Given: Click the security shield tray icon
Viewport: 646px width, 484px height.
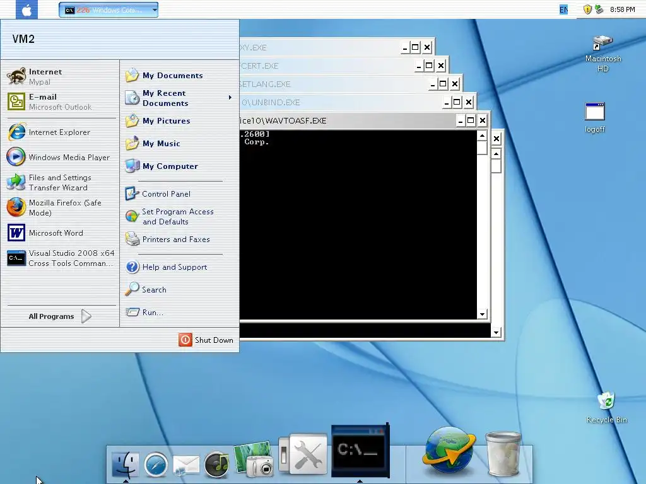Looking at the screenshot, I should pos(587,9).
